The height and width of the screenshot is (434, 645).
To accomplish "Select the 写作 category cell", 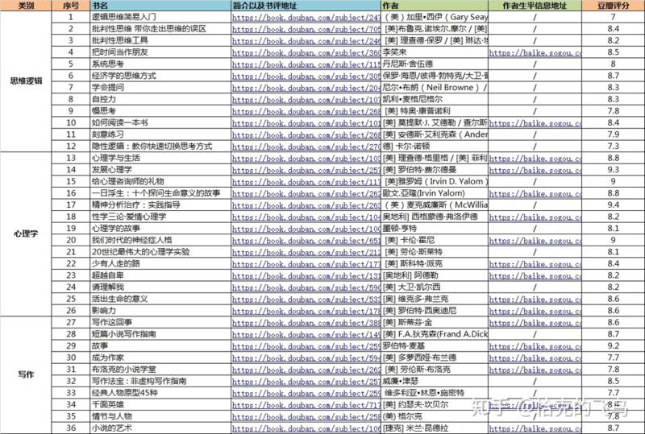I will click(x=26, y=375).
